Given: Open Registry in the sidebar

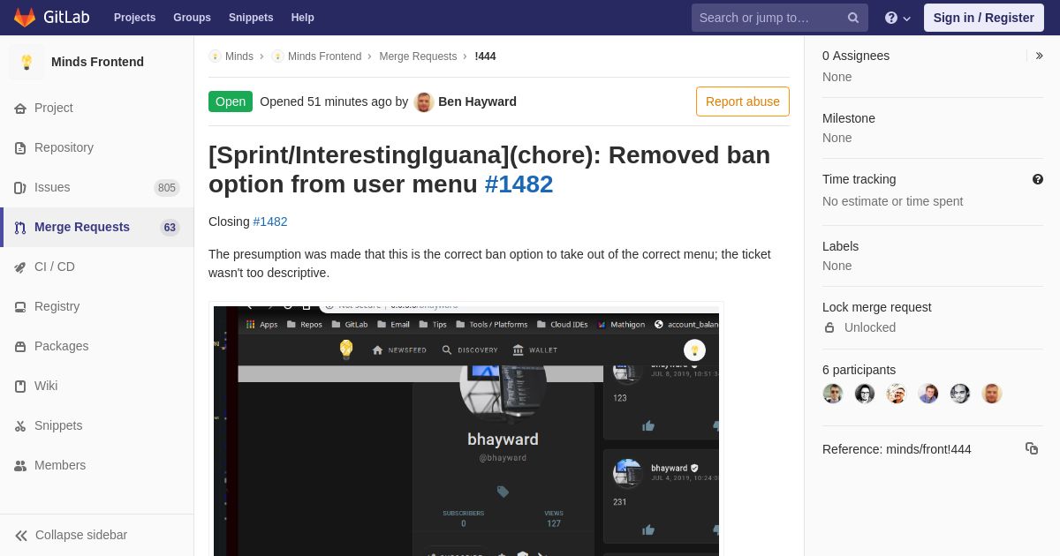Looking at the screenshot, I should coord(57,306).
